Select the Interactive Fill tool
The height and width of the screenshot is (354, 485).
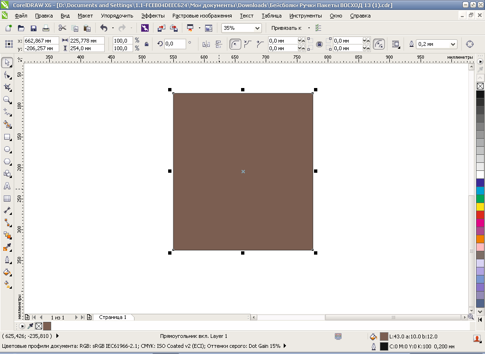[x=7, y=284]
